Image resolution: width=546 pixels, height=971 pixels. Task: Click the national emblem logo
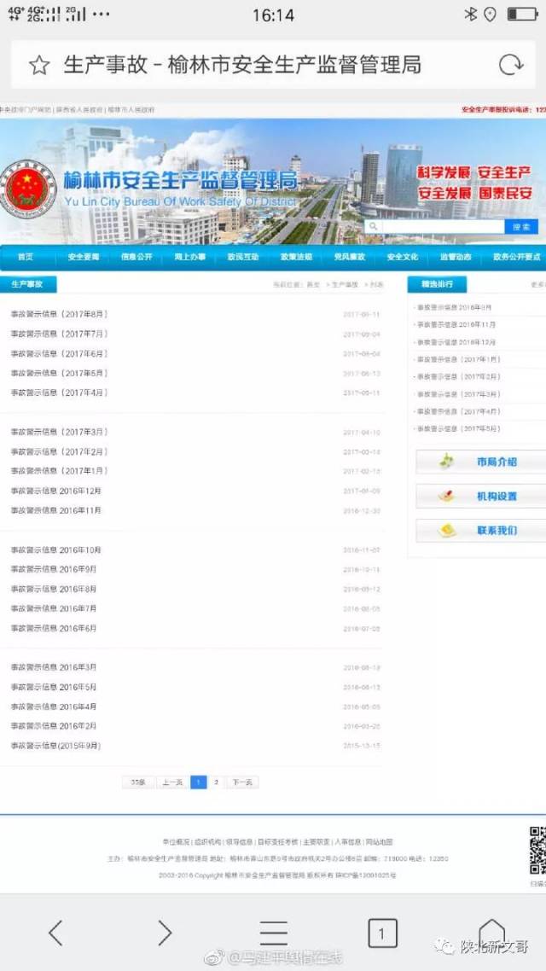coord(27,187)
